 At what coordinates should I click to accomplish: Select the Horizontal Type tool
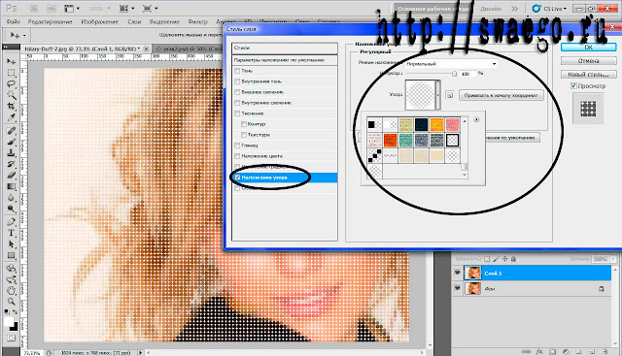[x=11, y=233]
